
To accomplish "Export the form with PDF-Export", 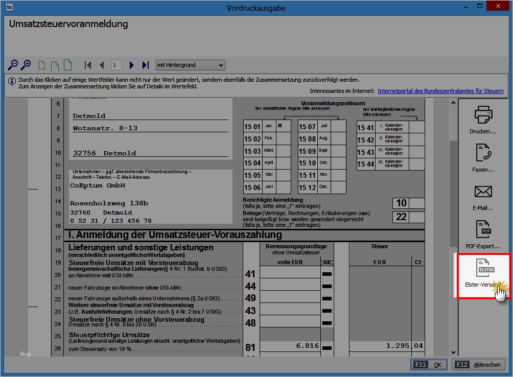I will click(x=482, y=235).
